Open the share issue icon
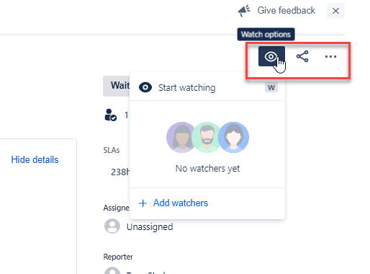Screen dimensions: 370x274 [x=302, y=56]
